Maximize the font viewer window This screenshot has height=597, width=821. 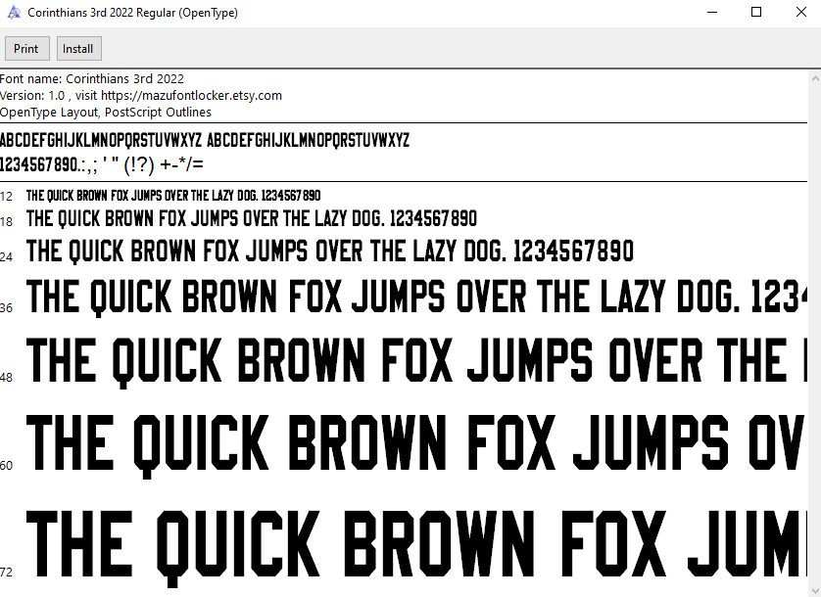pyautogui.click(x=755, y=13)
